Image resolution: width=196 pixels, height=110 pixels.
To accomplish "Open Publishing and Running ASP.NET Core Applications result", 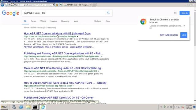I will pos(64,53).
